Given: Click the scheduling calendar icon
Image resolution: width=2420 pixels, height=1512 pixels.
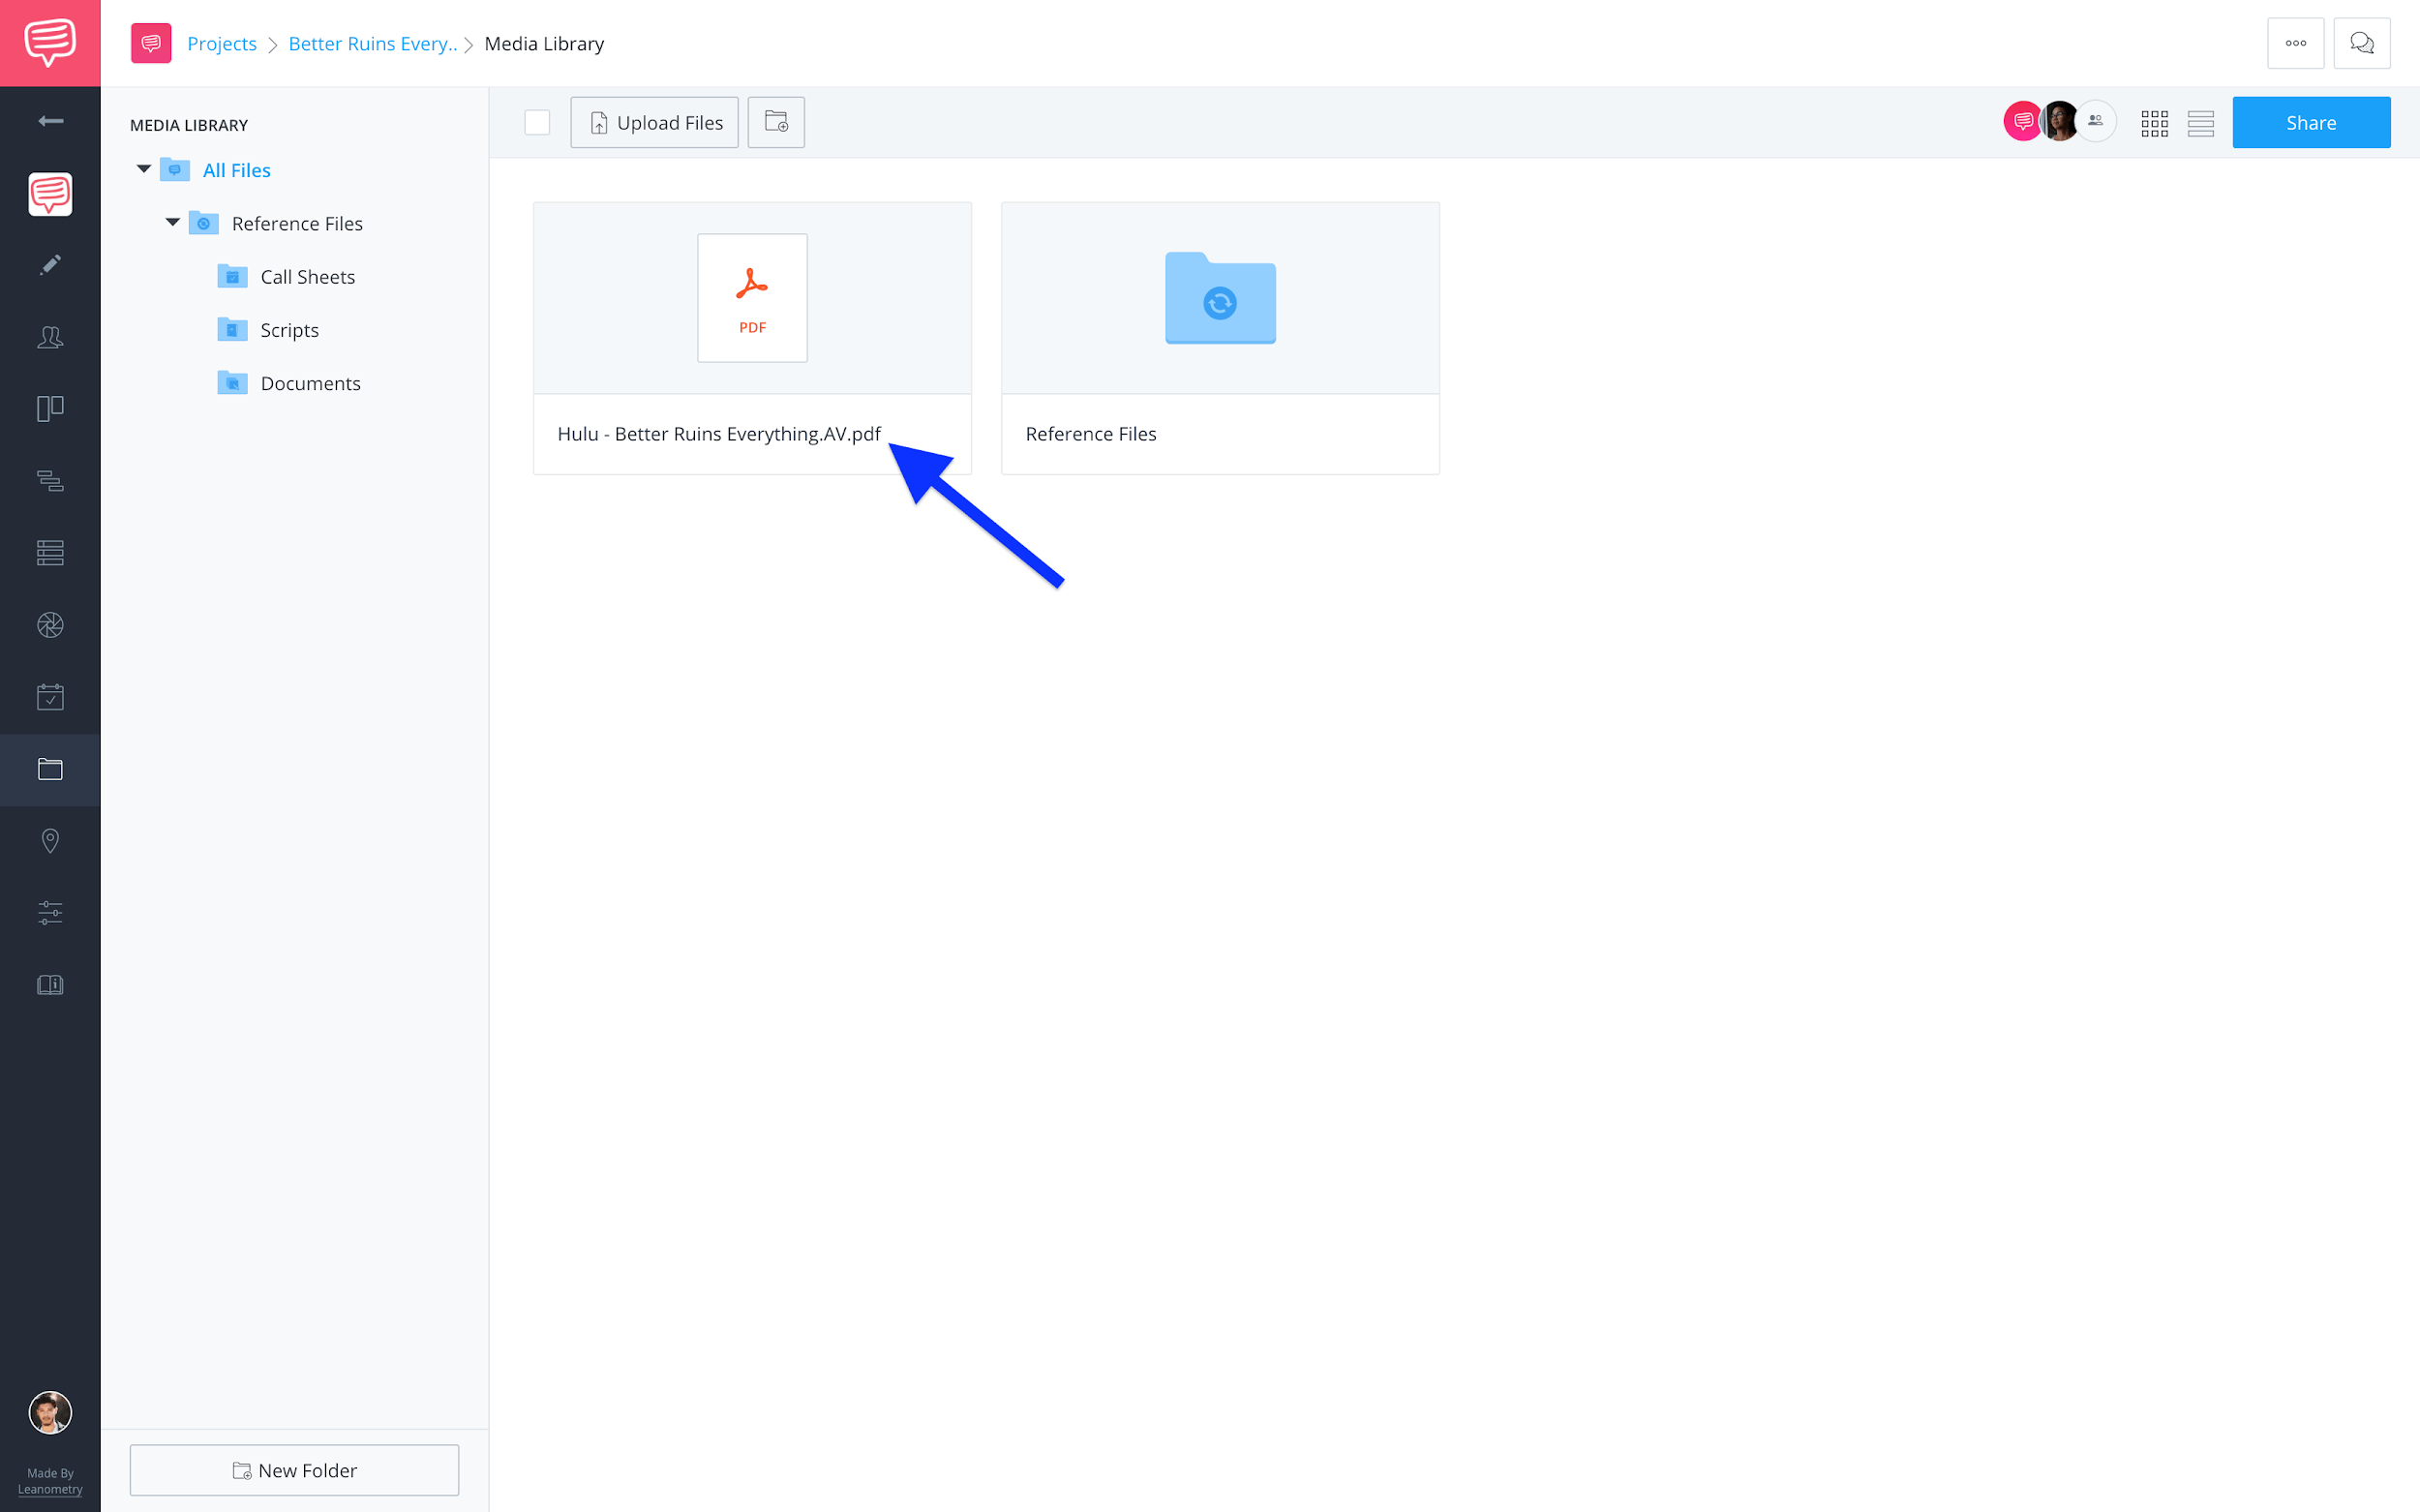Looking at the screenshot, I should [x=50, y=697].
